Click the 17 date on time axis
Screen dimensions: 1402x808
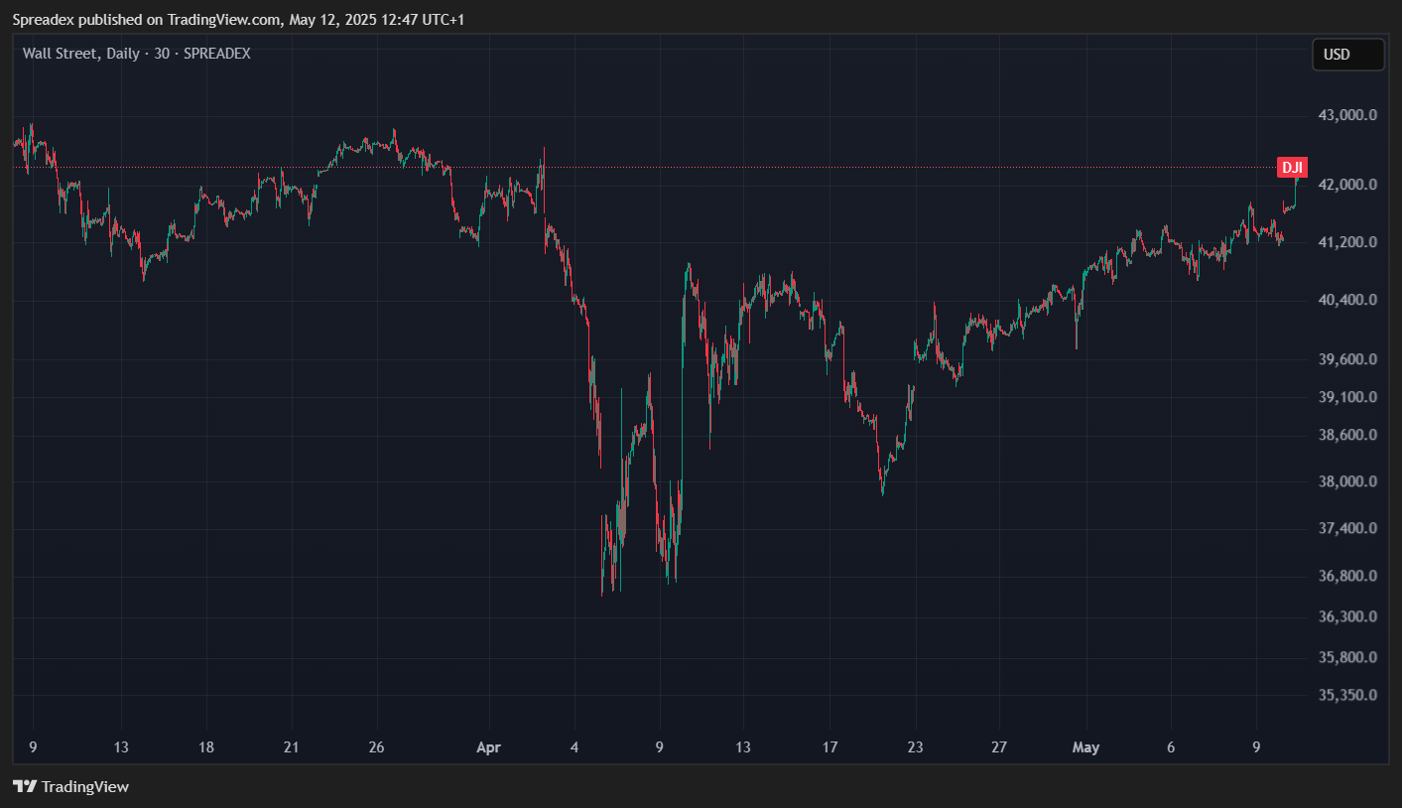tap(829, 747)
